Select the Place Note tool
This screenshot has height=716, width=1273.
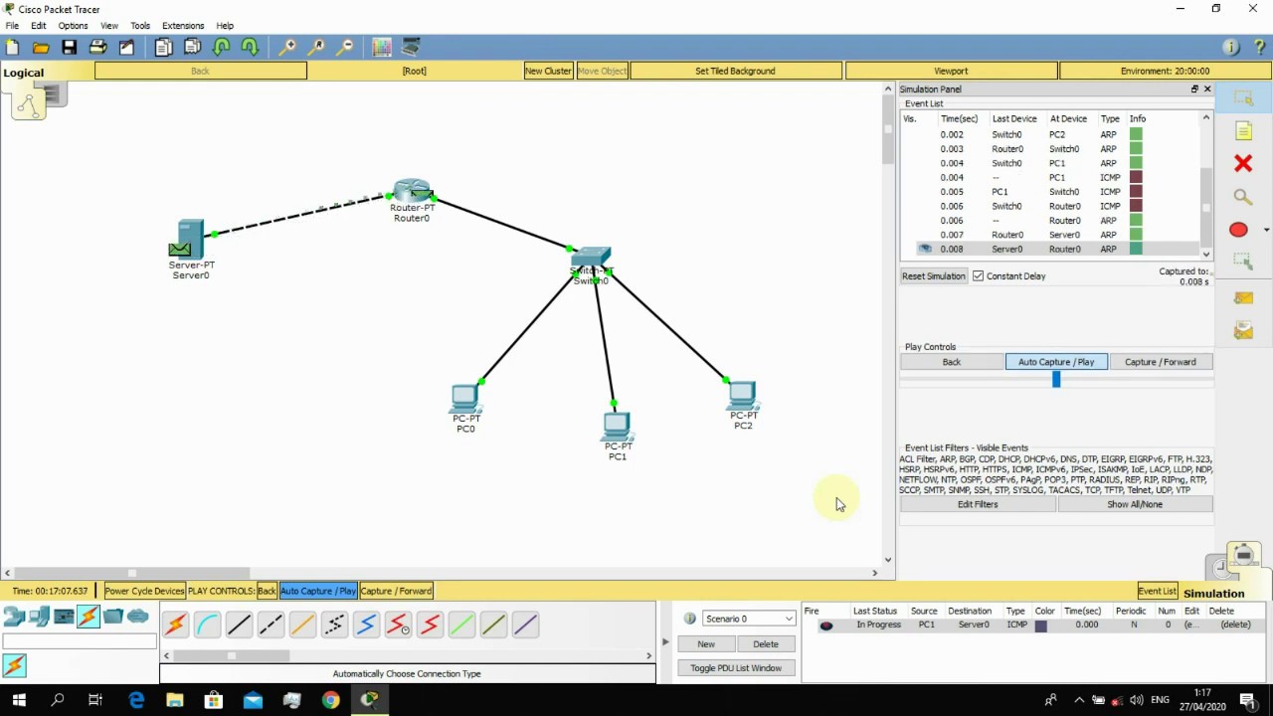1243,130
